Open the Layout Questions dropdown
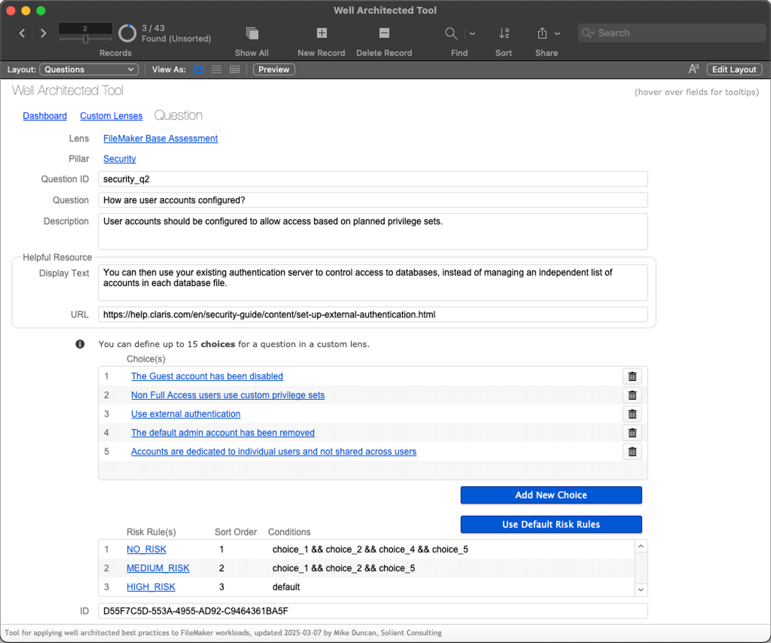Screen dimensions: 771x643 coord(89,69)
